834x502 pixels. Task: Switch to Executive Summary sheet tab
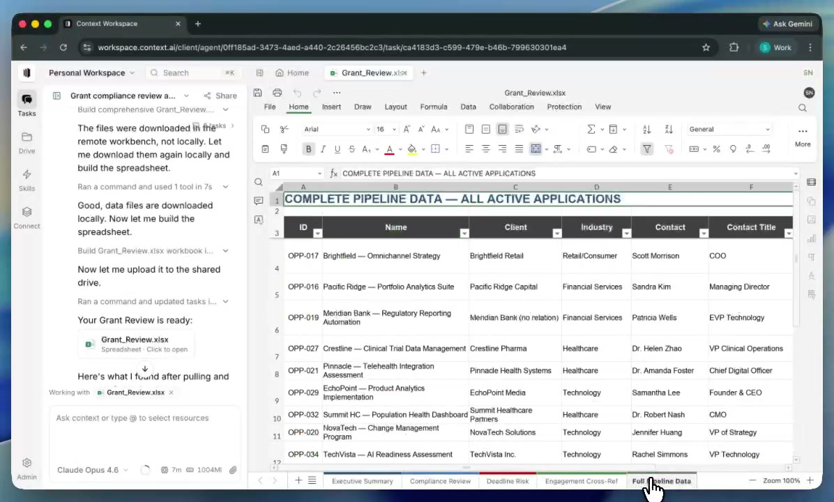coord(362,481)
